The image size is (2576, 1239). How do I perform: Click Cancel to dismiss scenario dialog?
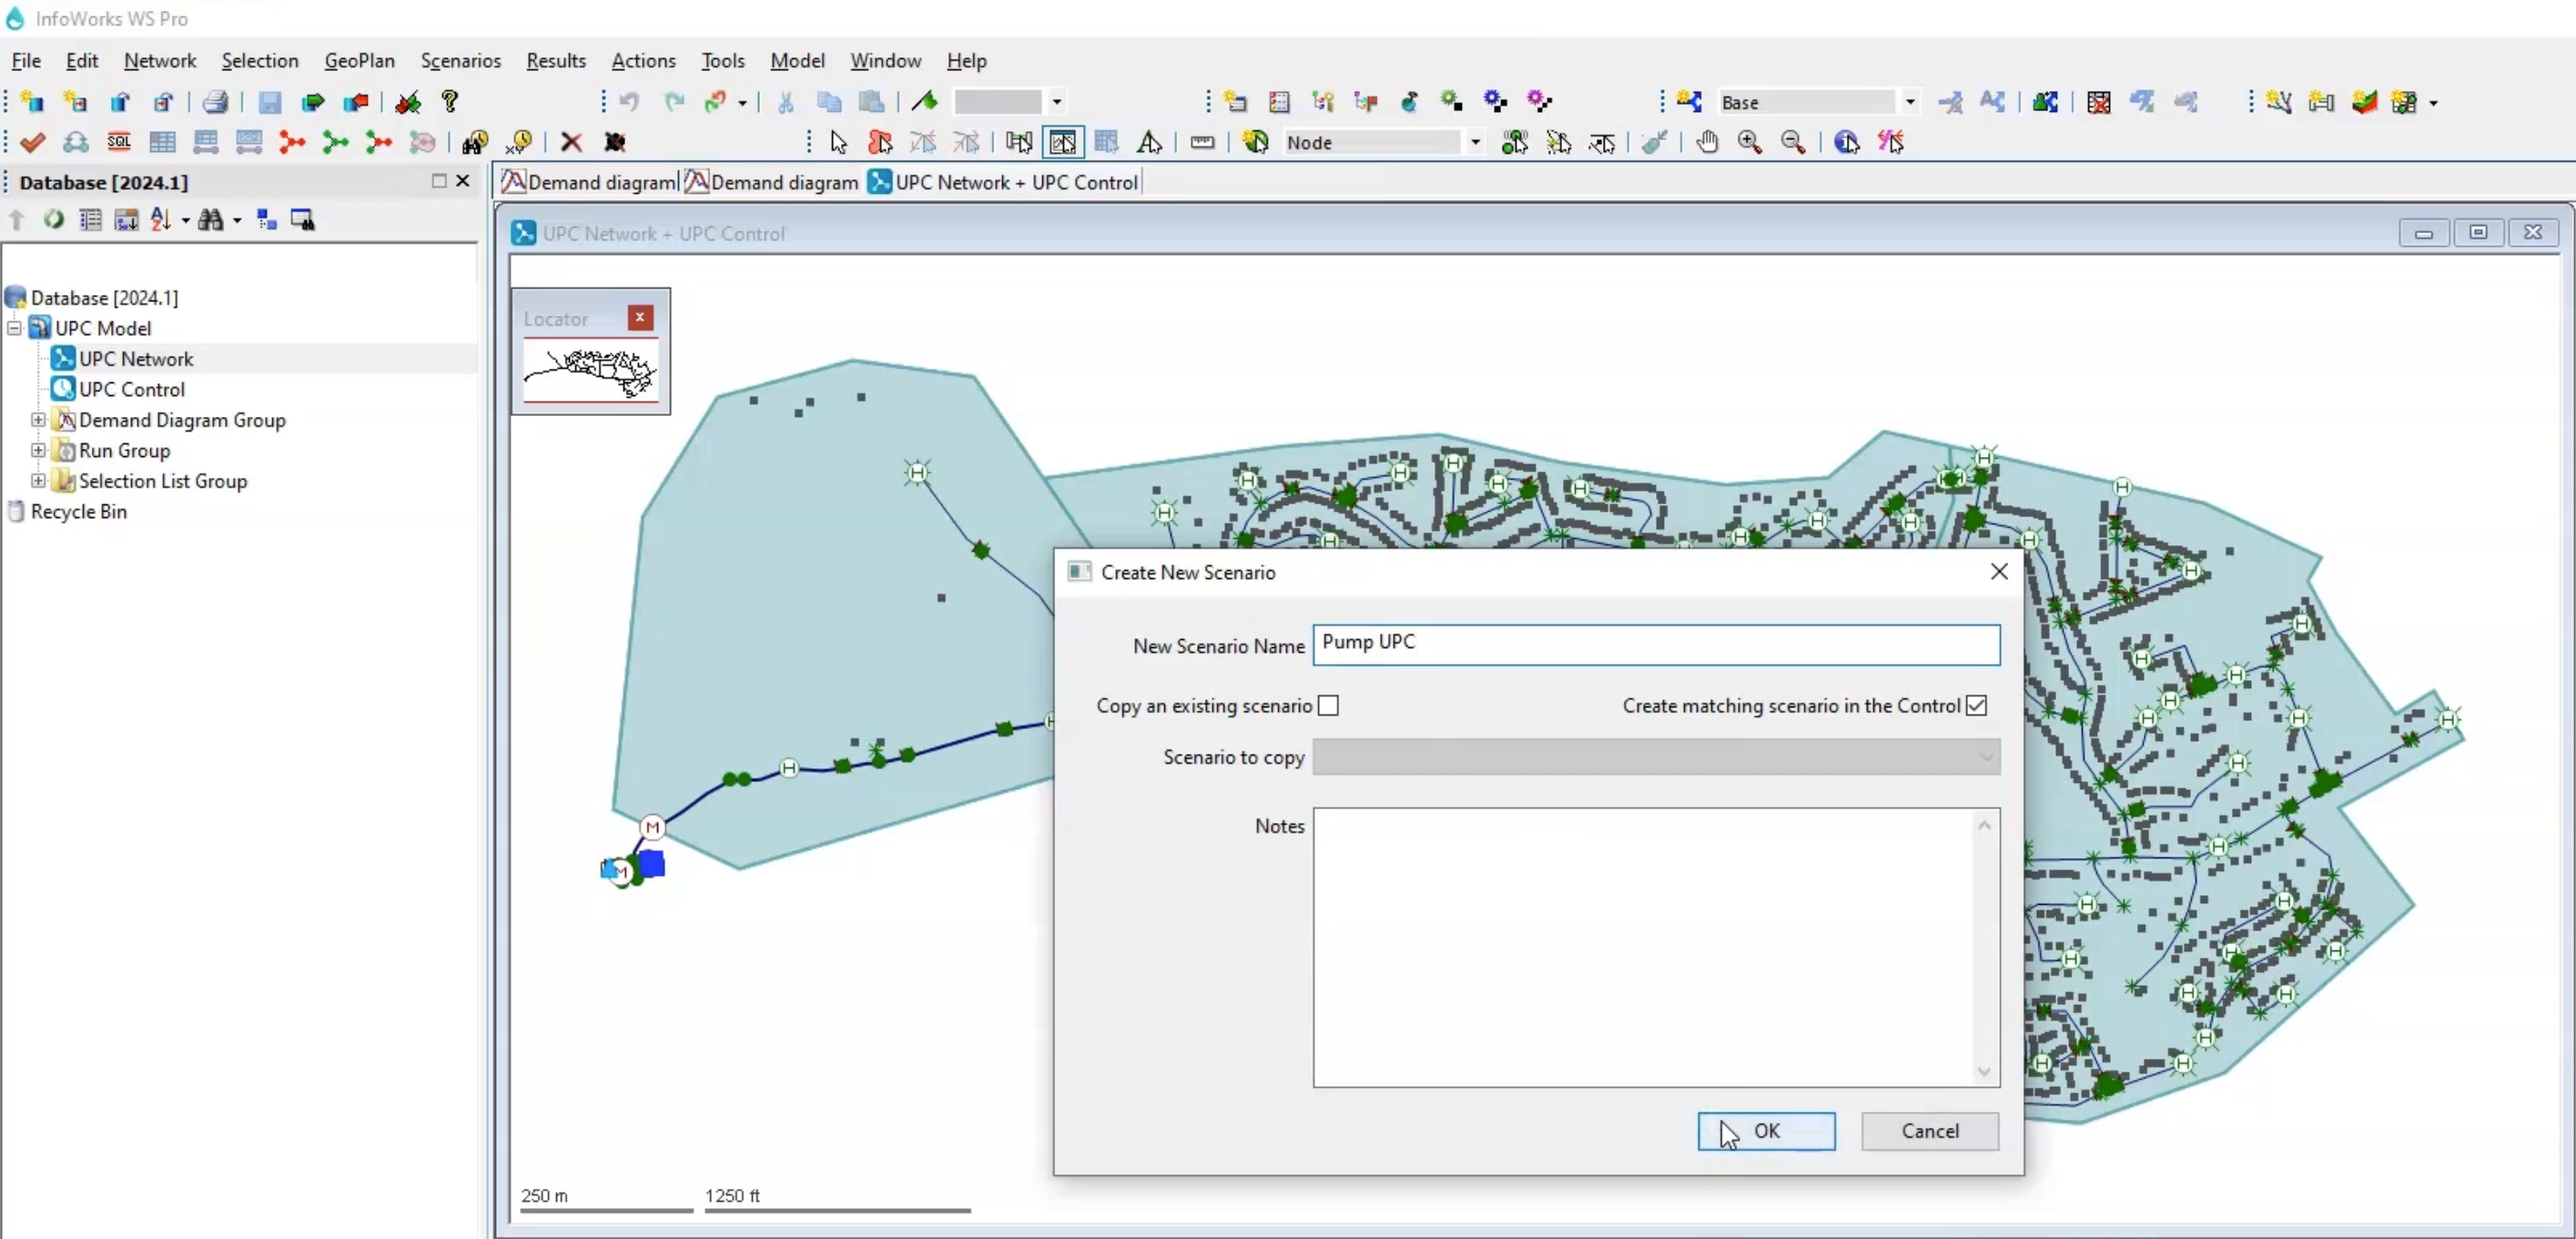click(1931, 1131)
